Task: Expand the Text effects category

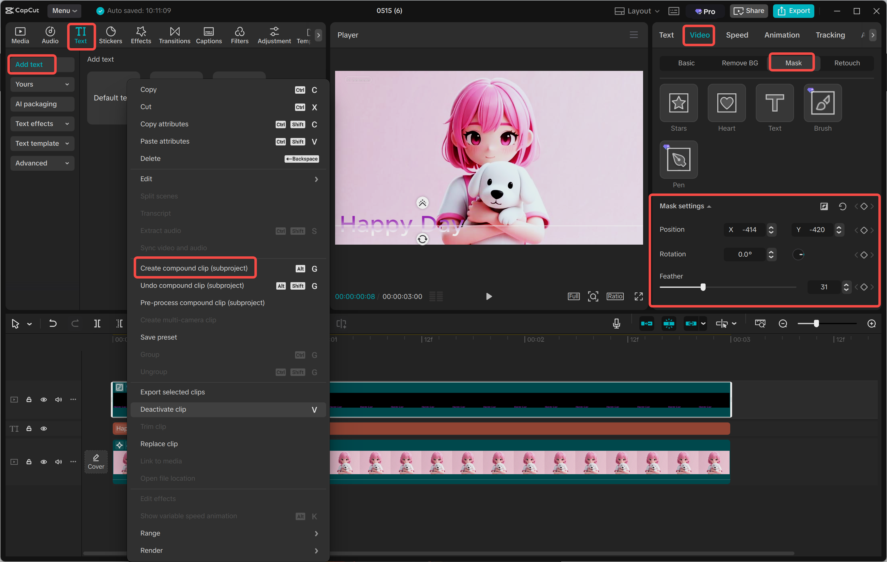Action: 42,124
